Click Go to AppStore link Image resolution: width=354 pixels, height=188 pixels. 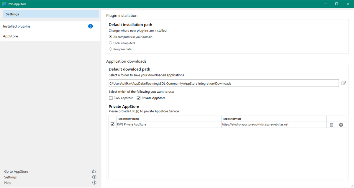pos(16,172)
